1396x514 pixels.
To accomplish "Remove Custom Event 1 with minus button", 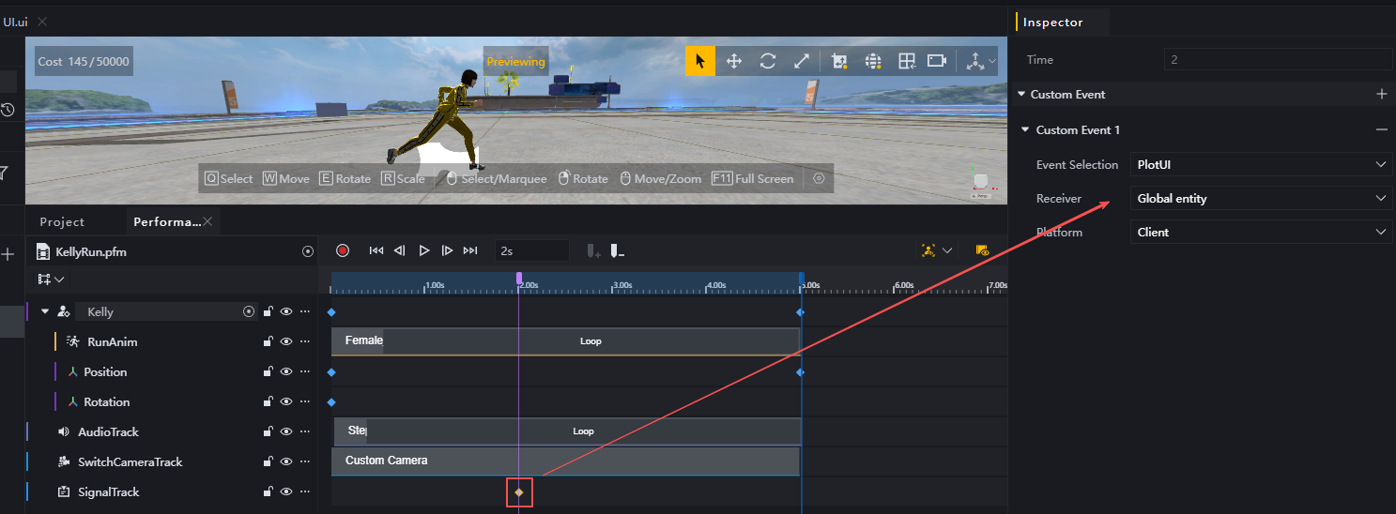I will pyautogui.click(x=1381, y=129).
